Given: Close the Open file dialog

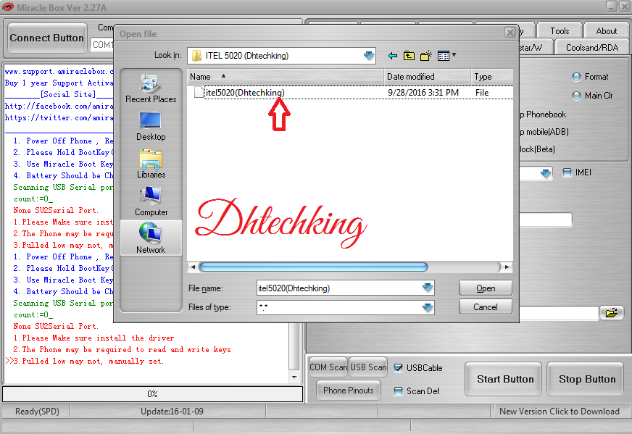Looking at the screenshot, I should pos(510,33).
